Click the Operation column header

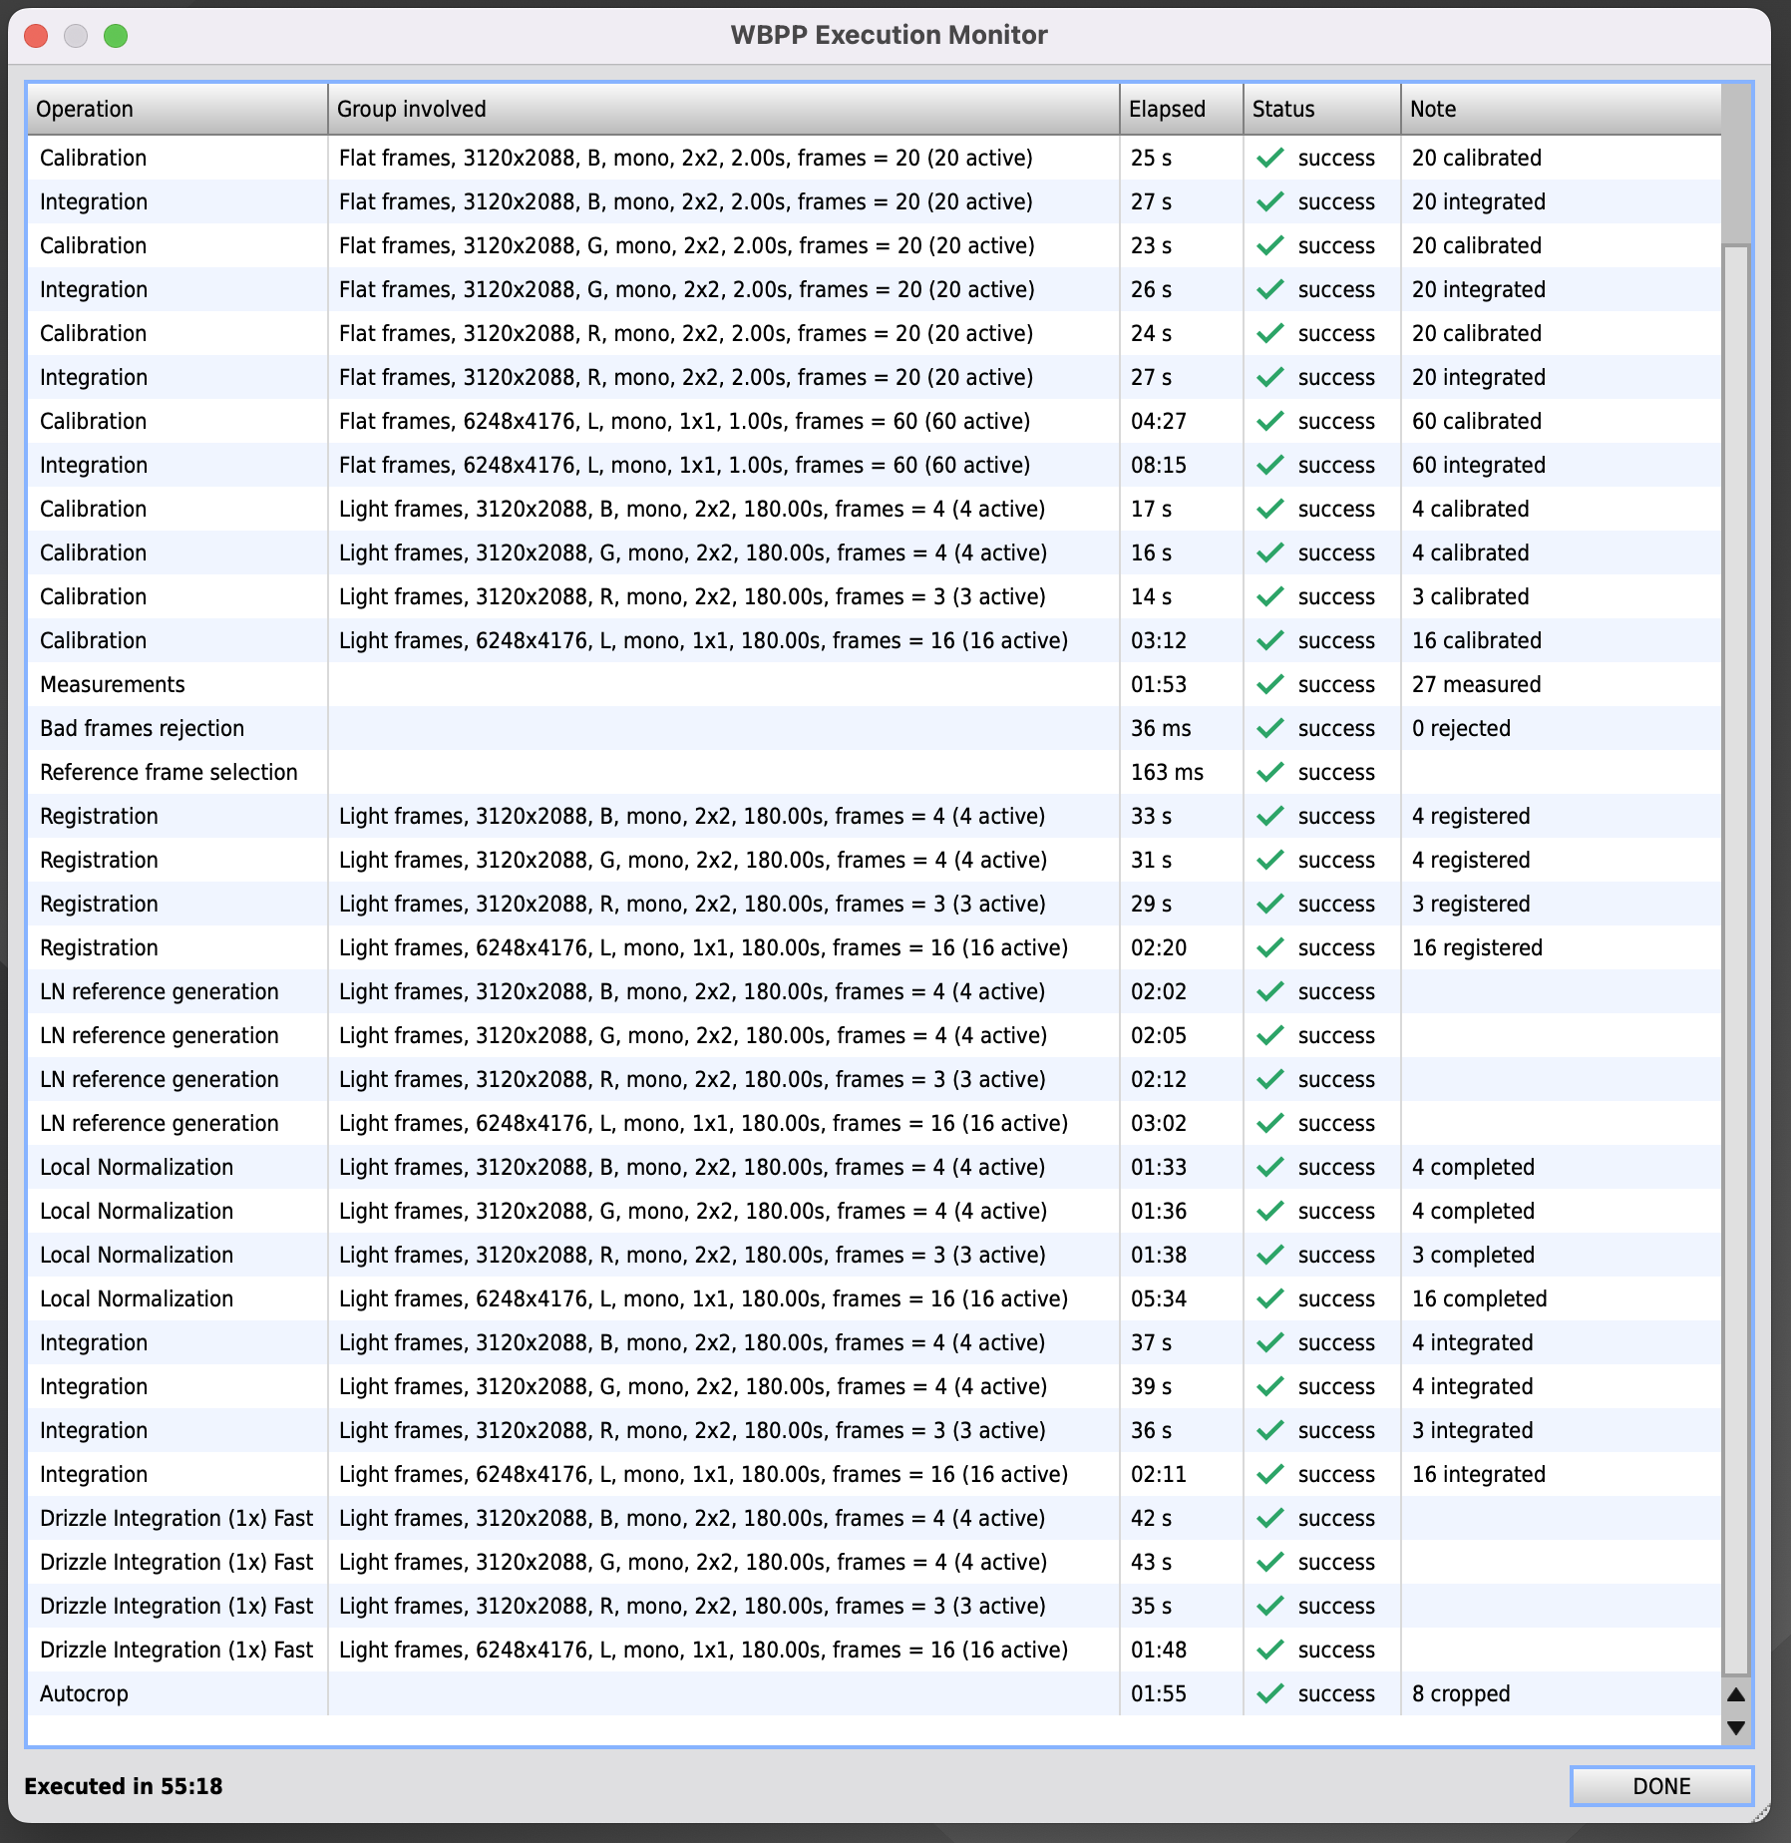click(x=178, y=109)
